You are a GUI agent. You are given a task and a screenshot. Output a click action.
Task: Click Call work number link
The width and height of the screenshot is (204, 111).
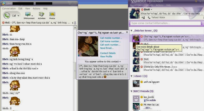tap(110, 45)
